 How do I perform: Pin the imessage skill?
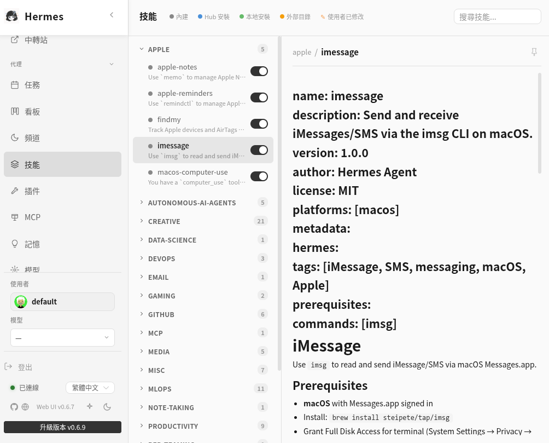pyautogui.click(x=534, y=52)
